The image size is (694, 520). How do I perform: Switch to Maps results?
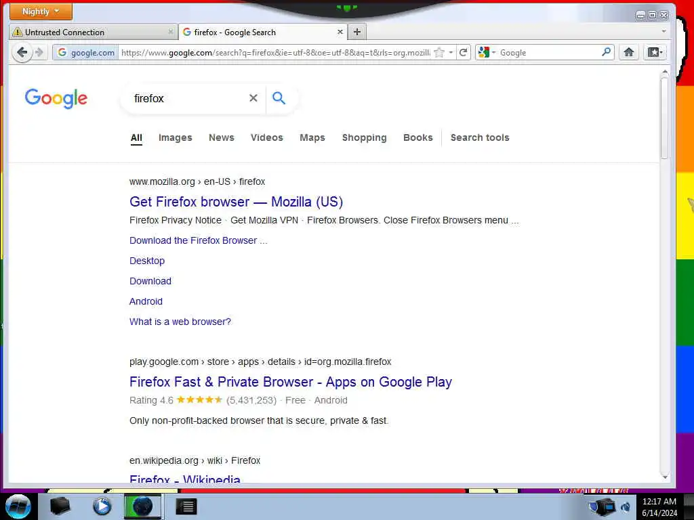(x=312, y=137)
